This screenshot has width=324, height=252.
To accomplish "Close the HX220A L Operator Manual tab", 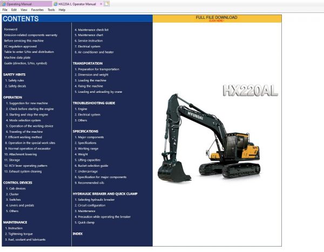I will coord(101,4).
